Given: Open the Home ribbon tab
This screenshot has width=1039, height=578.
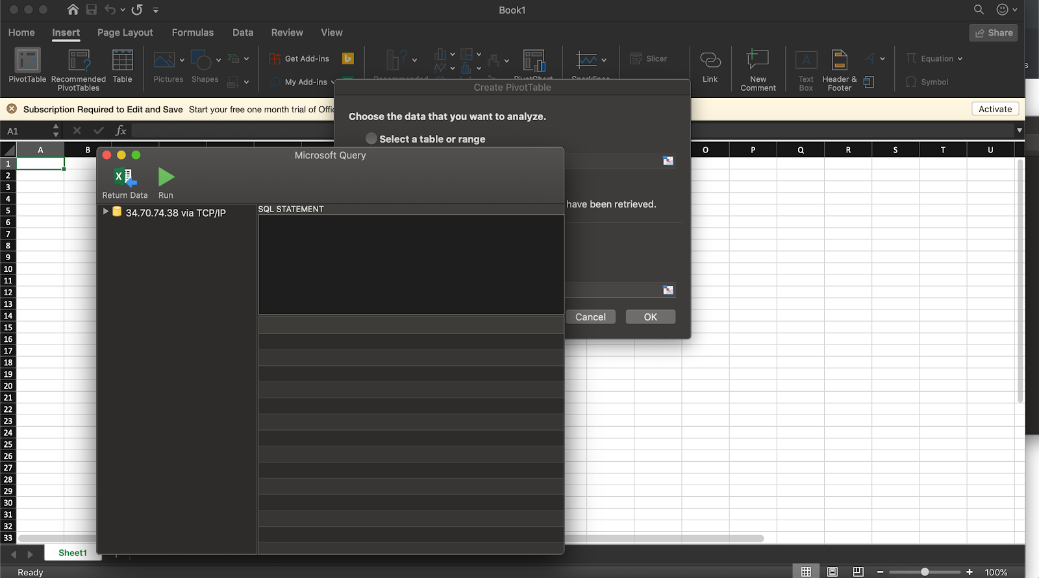Looking at the screenshot, I should [x=21, y=32].
